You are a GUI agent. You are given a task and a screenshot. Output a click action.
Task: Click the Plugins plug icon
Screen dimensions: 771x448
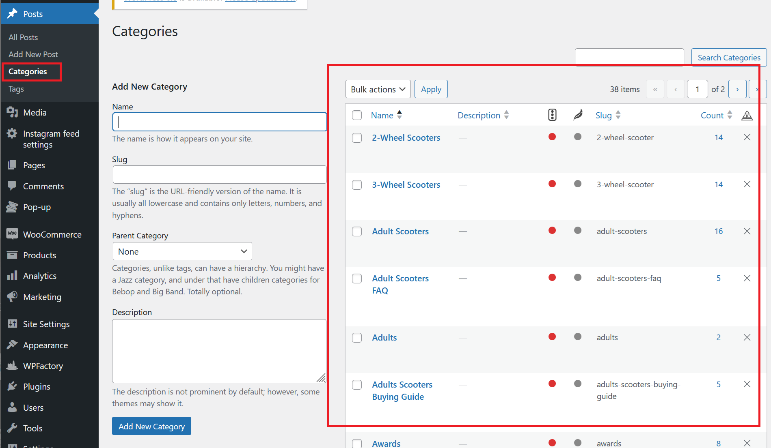[x=13, y=386]
